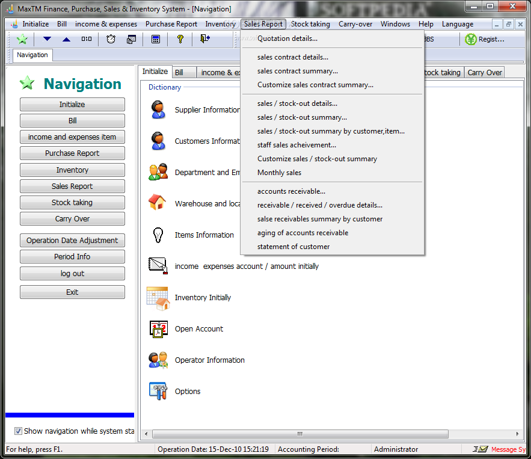The image size is (531, 459).
Task: Open the Stock taking menu
Action: pos(310,24)
